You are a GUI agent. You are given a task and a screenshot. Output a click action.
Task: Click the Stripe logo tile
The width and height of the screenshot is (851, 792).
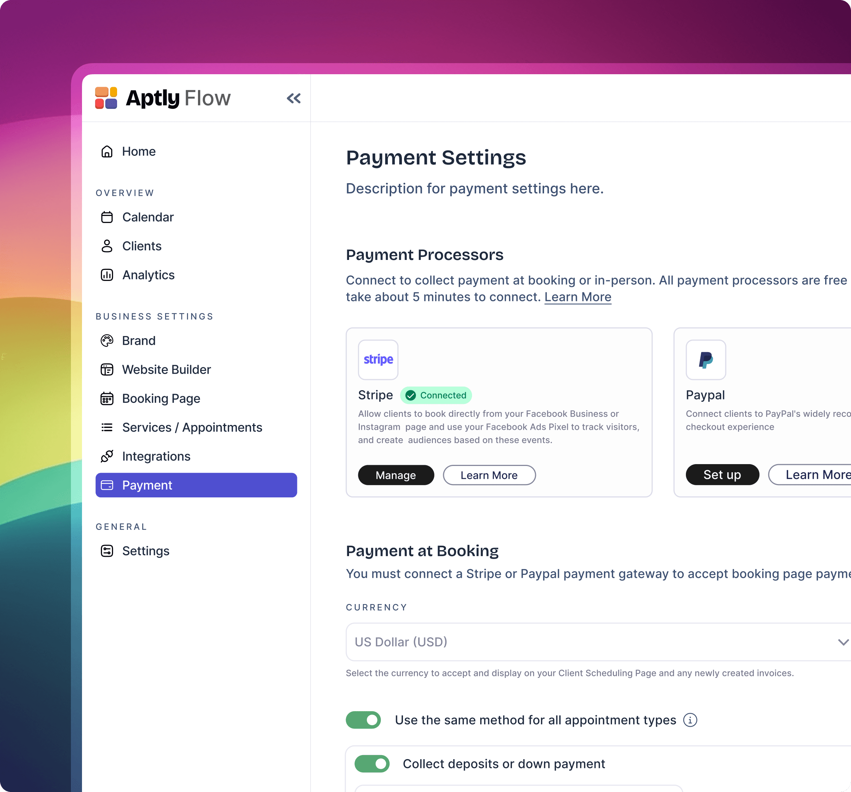(378, 360)
